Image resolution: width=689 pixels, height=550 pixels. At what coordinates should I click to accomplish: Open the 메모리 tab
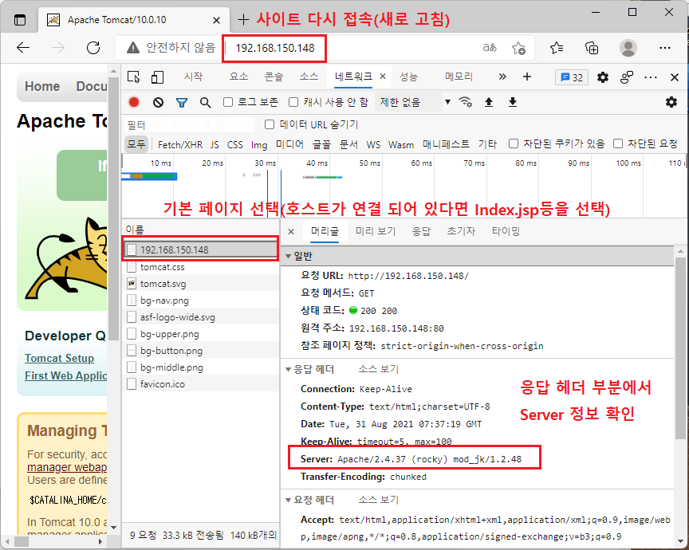point(459,77)
